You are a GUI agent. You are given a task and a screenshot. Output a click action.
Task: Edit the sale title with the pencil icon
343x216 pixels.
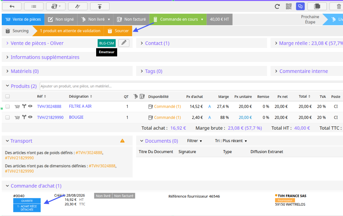coord(124,43)
